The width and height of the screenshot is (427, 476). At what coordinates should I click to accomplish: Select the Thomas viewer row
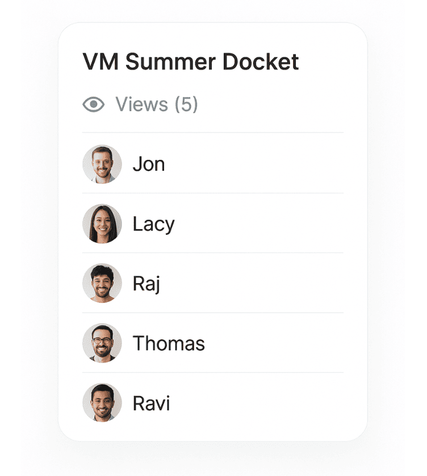coord(213,343)
